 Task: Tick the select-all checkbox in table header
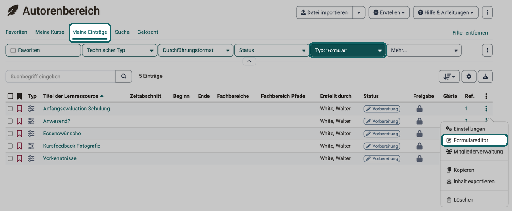click(x=10, y=96)
